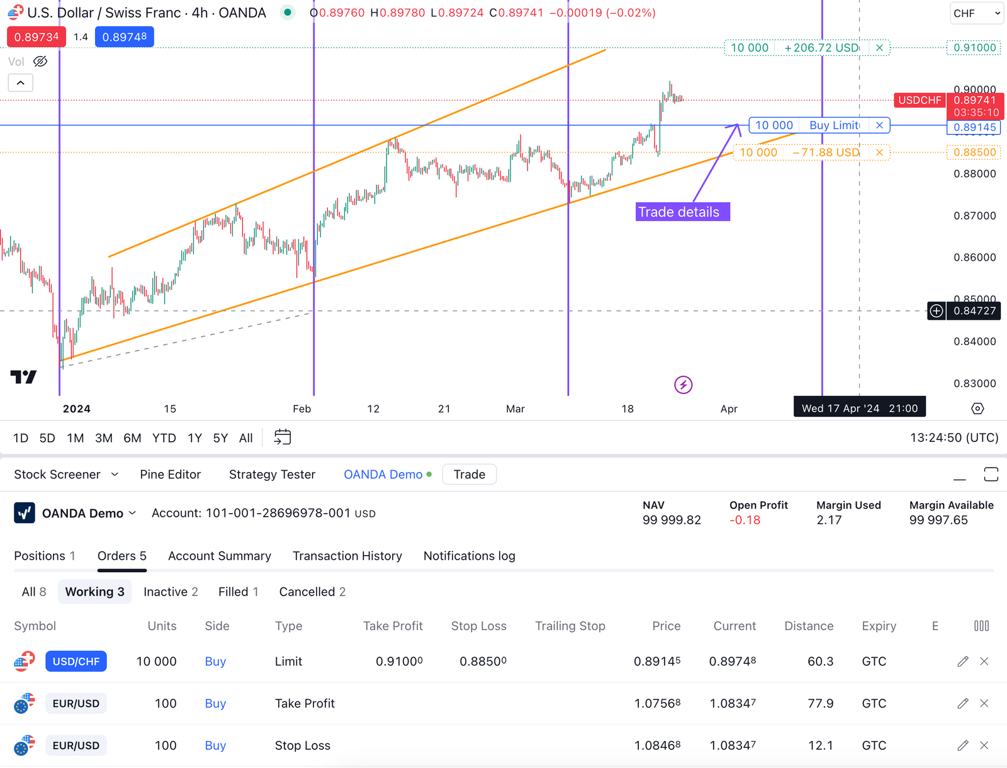Edit the USD/CHF limit order with the pencil icon
Viewport: 1007px width, 768px height.
click(962, 661)
